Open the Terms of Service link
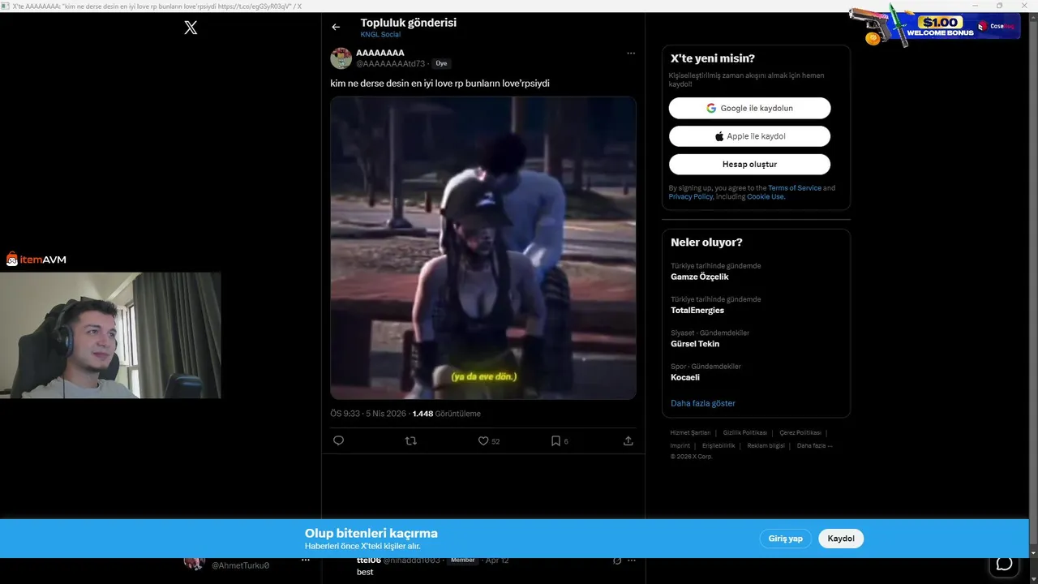Screen dimensions: 1038x584 point(795,188)
